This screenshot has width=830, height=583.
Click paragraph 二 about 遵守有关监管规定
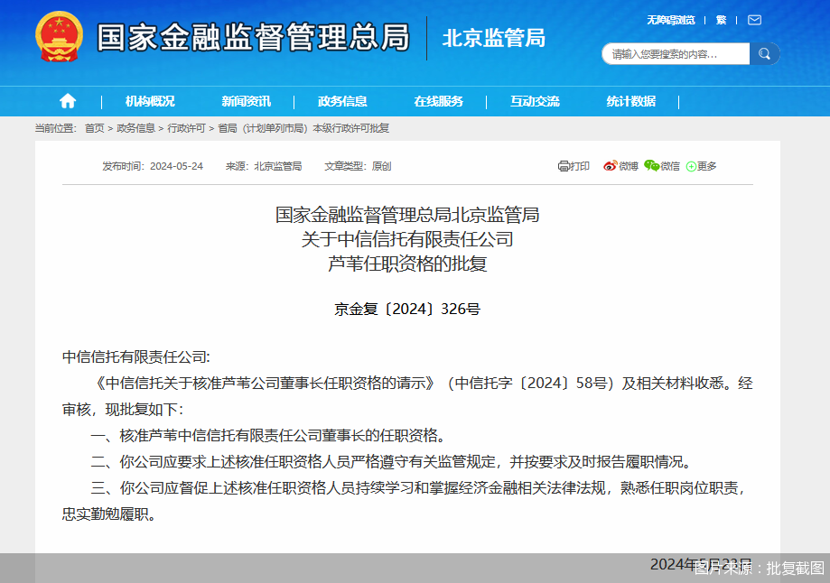(392, 462)
